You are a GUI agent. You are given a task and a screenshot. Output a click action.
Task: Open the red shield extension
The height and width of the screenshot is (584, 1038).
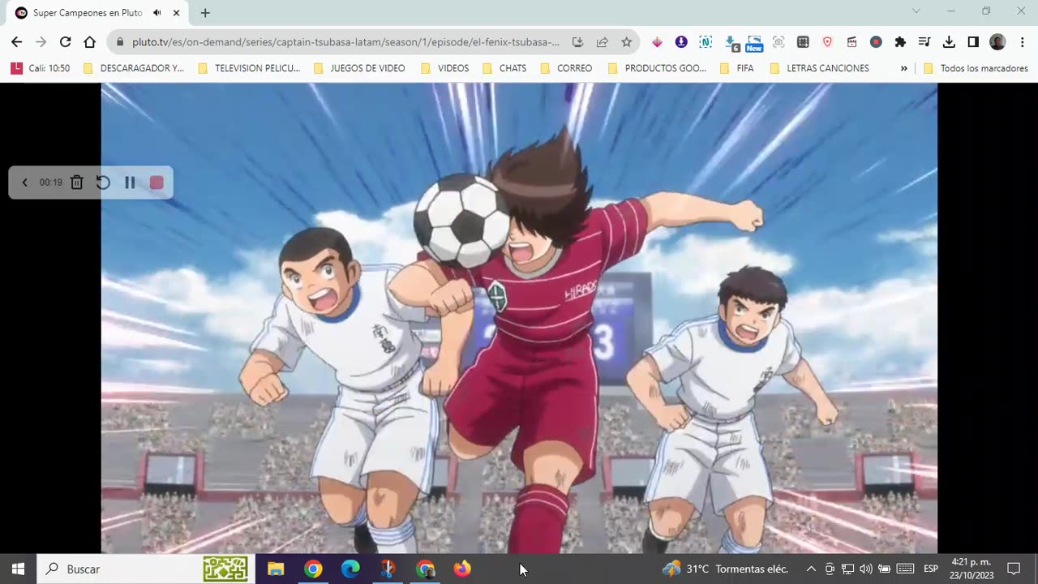827,42
